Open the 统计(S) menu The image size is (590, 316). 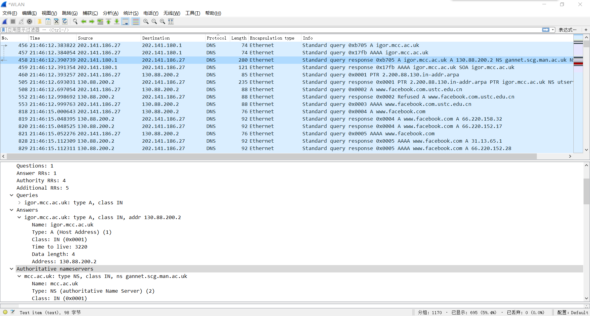coord(131,13)
